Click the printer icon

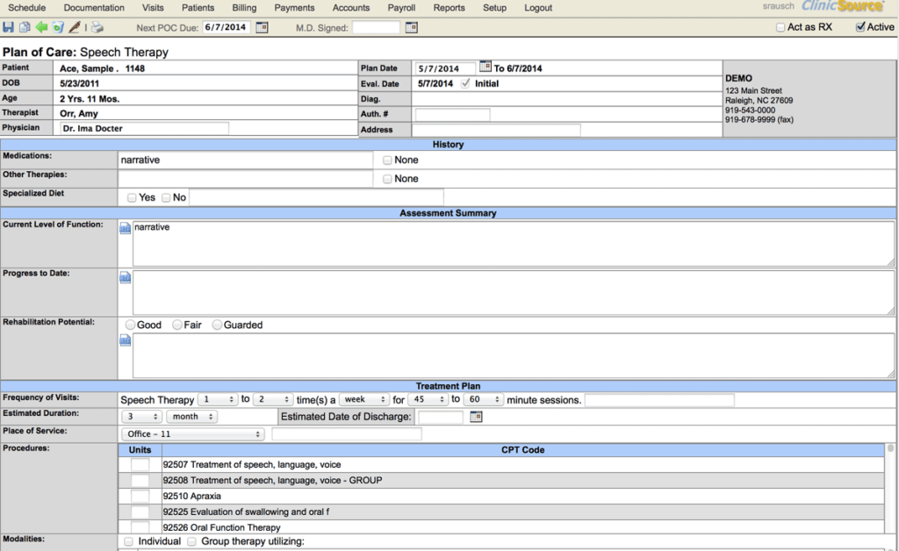click(97, 27)
